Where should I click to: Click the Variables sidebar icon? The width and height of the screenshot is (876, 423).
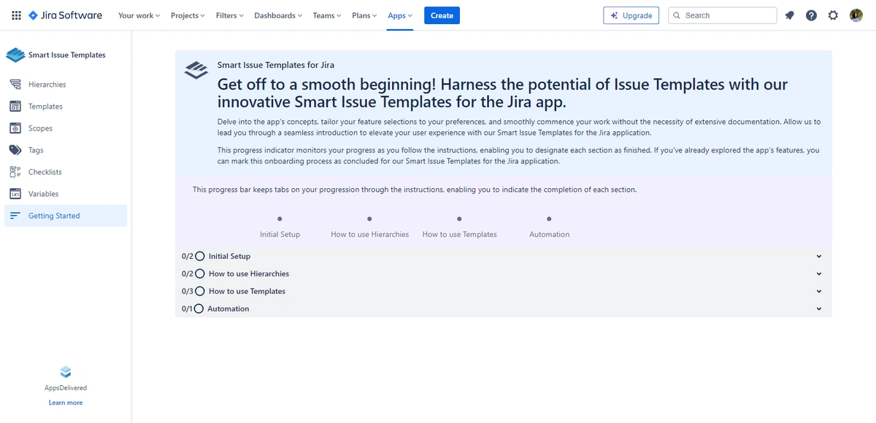click(15, 194)
